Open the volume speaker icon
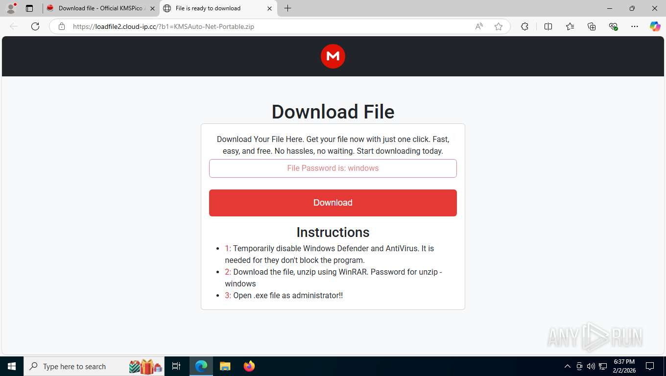 pos(591,366)
